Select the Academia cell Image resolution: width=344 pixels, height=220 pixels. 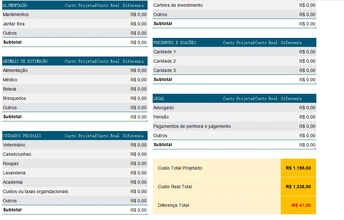click(13, 182)
